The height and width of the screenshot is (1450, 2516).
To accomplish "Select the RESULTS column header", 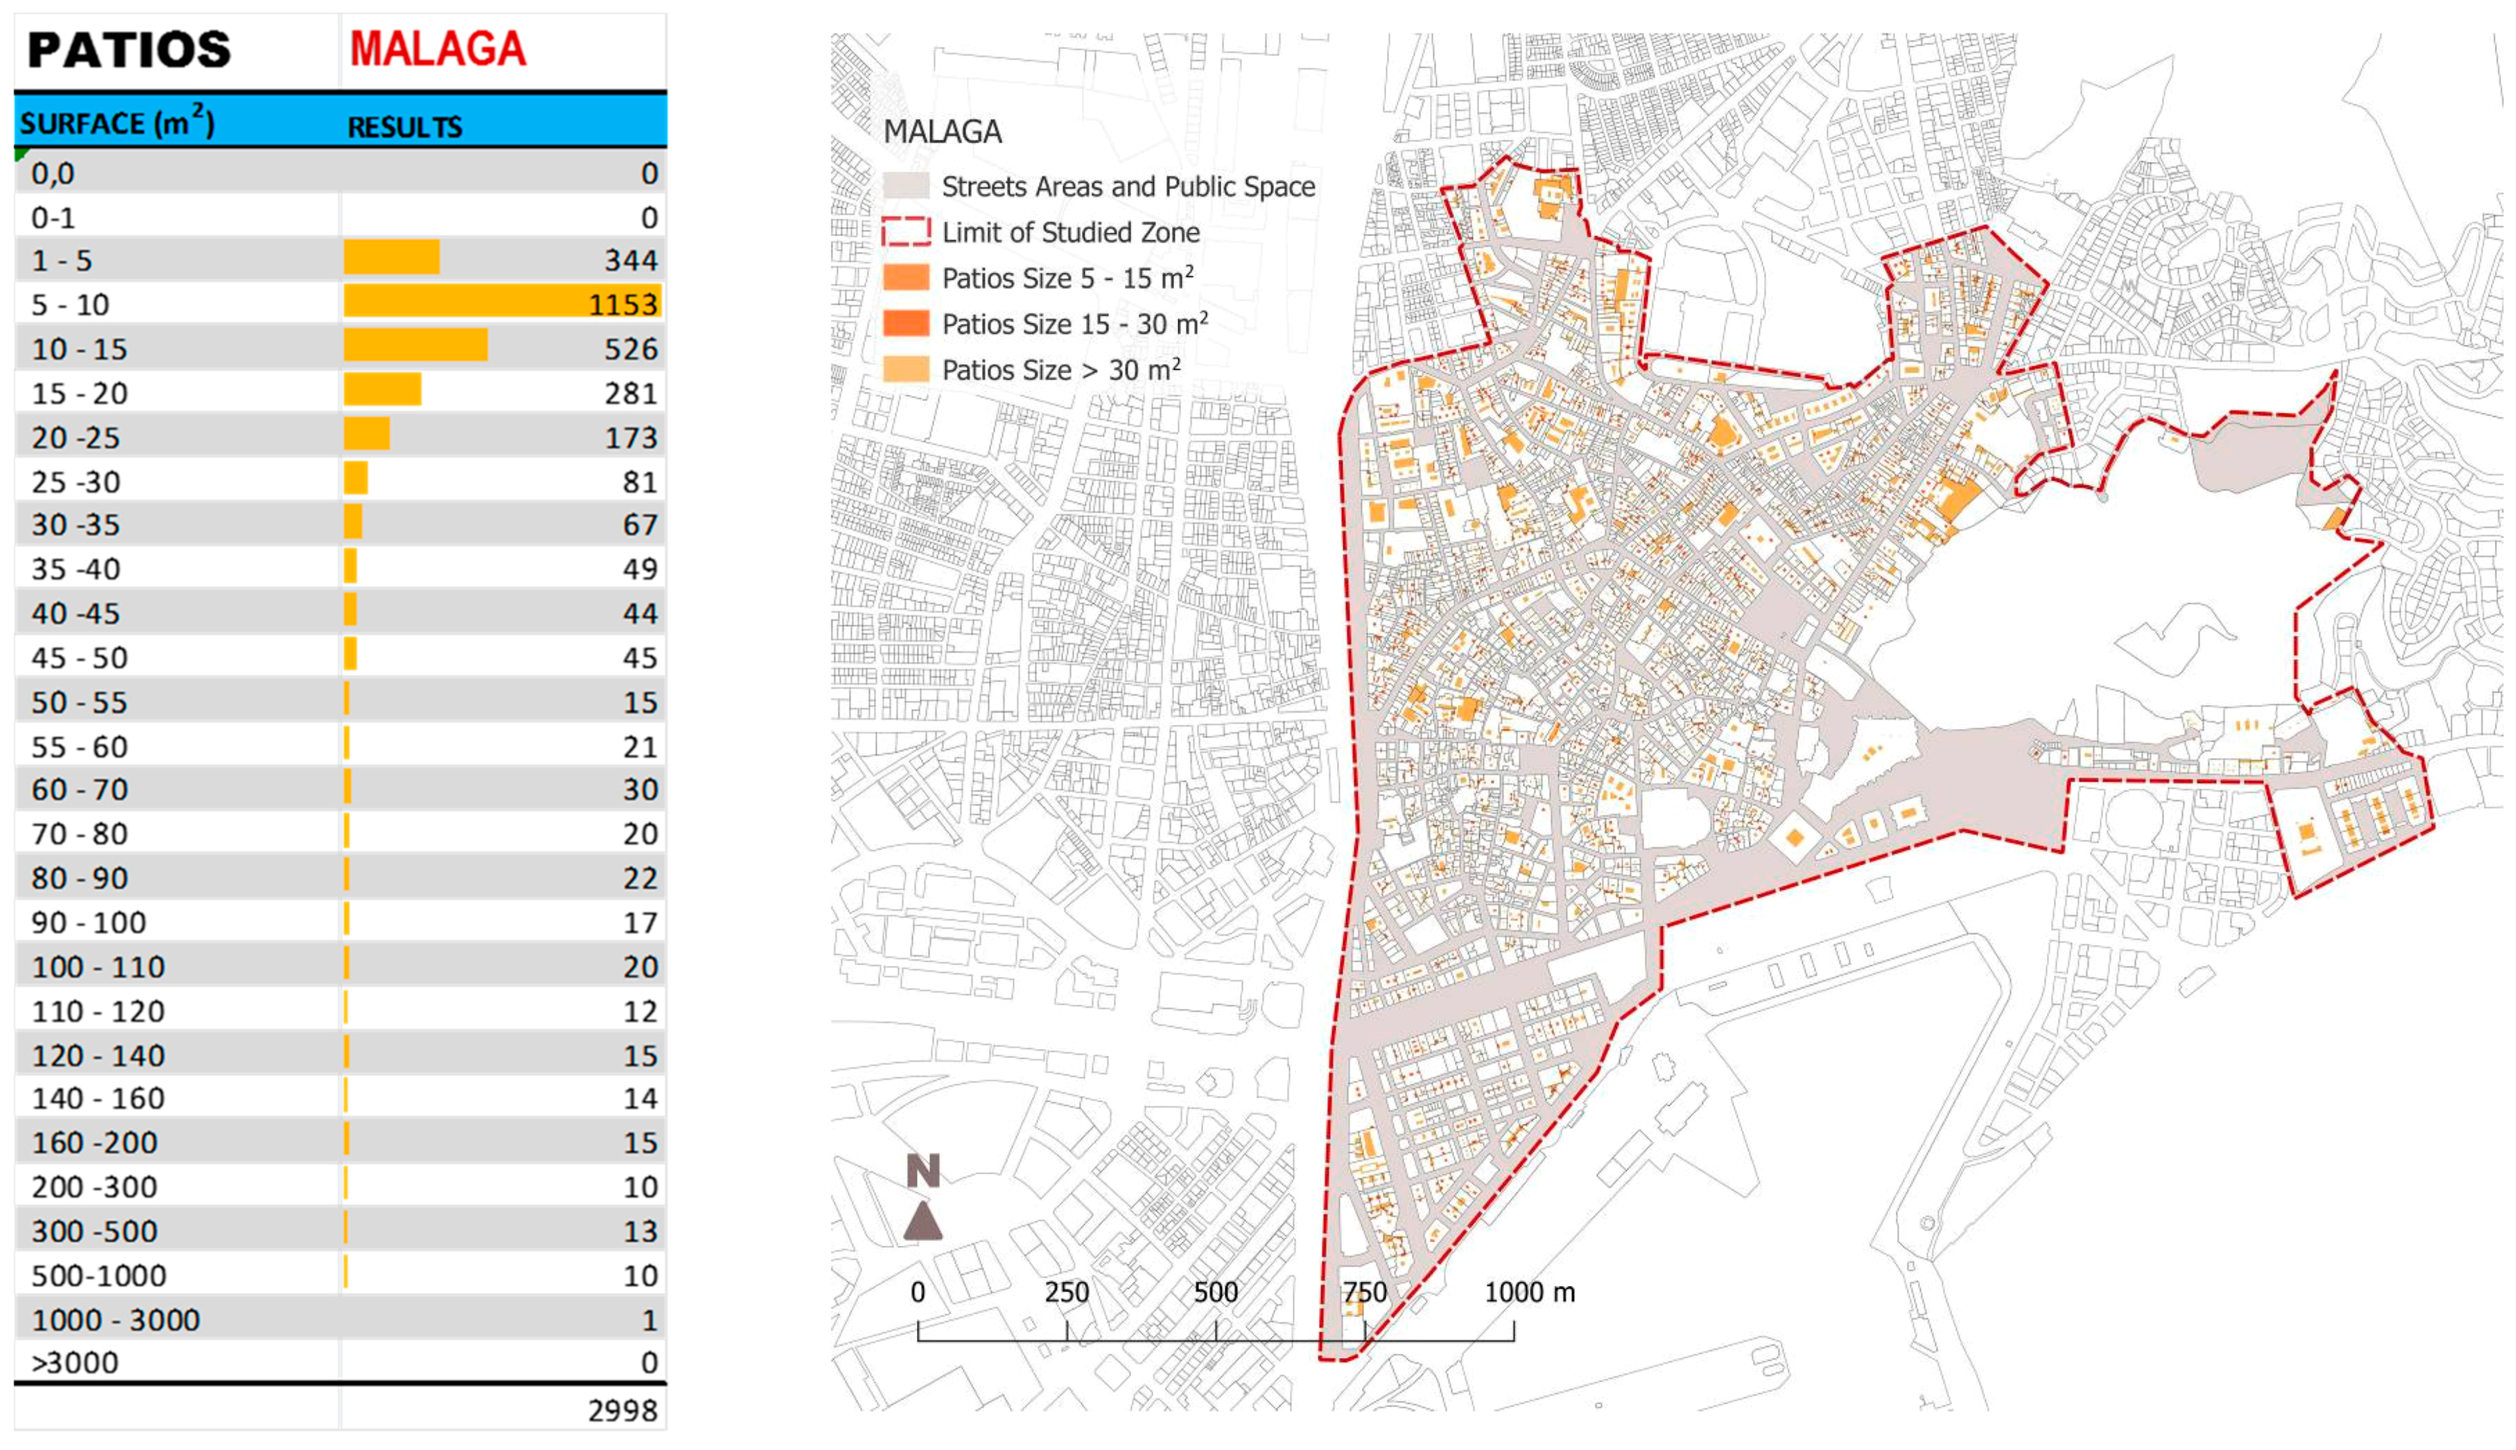I will coord(405,126).
